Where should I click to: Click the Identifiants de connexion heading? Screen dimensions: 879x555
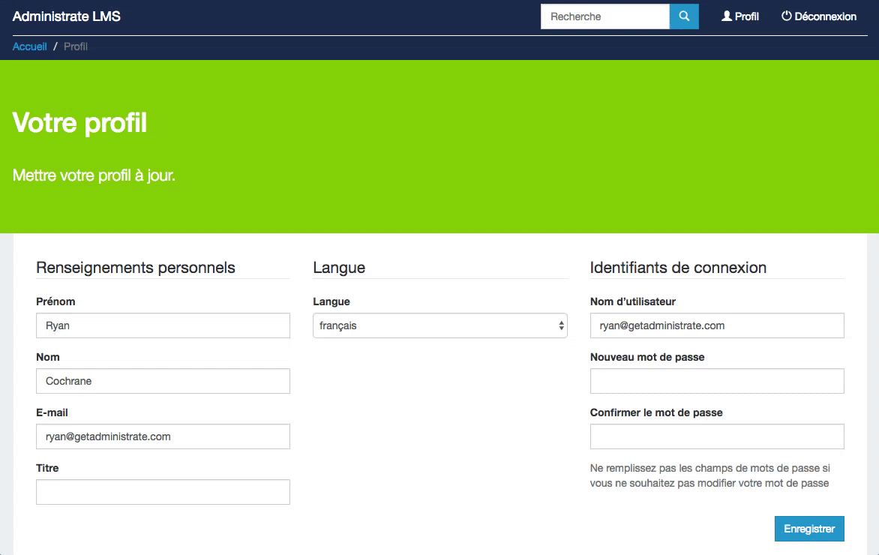tap(678, 268)
